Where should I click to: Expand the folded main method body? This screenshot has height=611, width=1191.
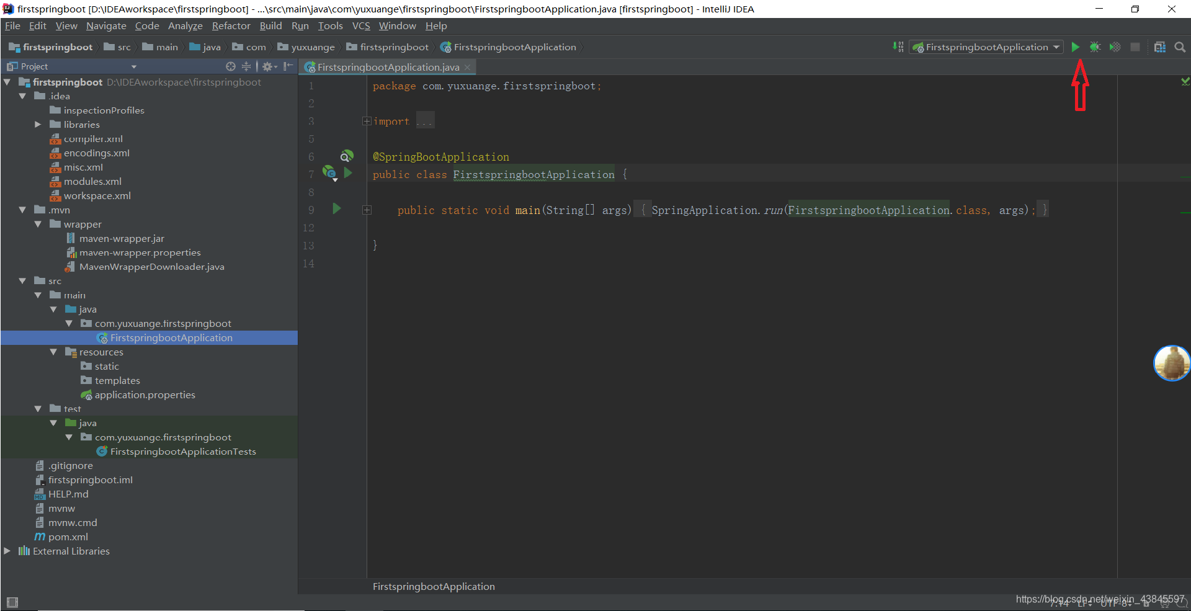tap(367, 210)
